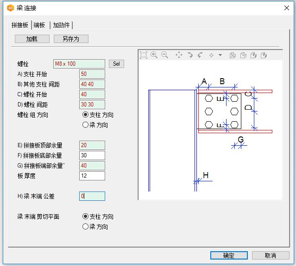Click the B) 其他 支柱 间距 field
Viewport: 296px width, 266px height.
point(92,84)
